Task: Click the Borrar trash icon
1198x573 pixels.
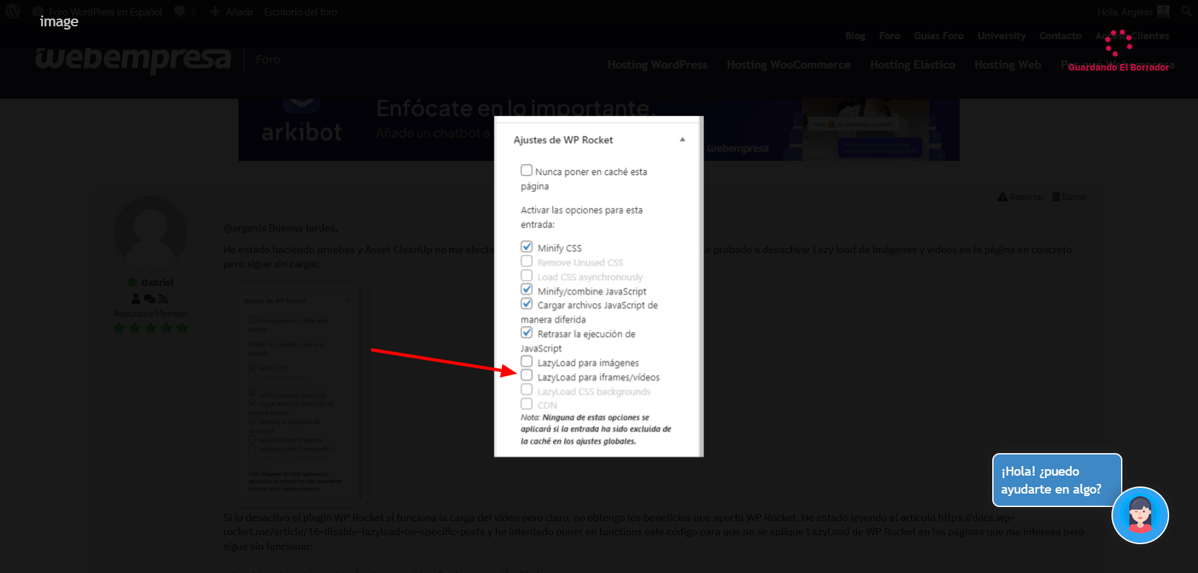Action: tap(1056, 197)
